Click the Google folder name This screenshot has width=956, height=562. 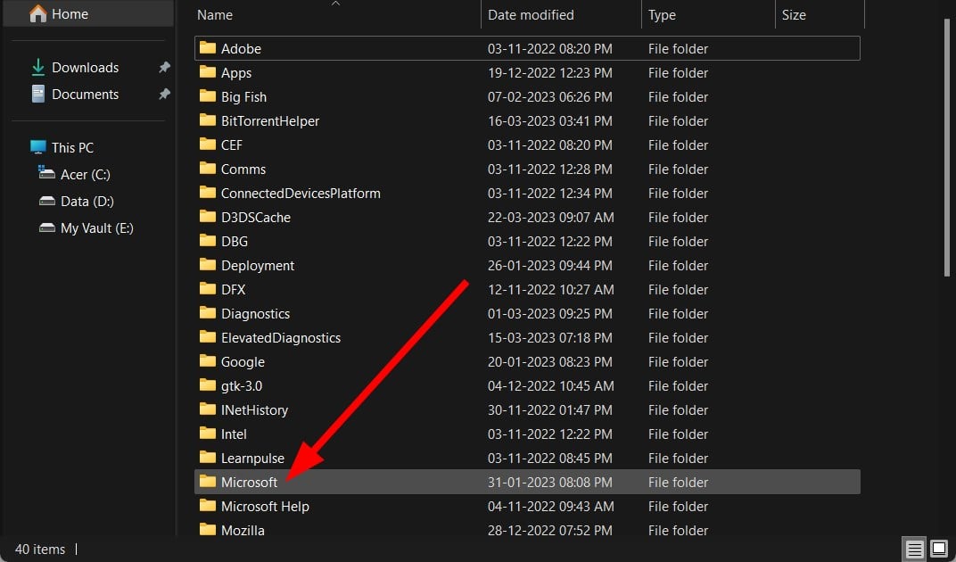coord(243,362)
